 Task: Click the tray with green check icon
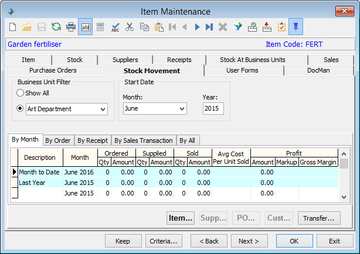[x=252, y=27]
